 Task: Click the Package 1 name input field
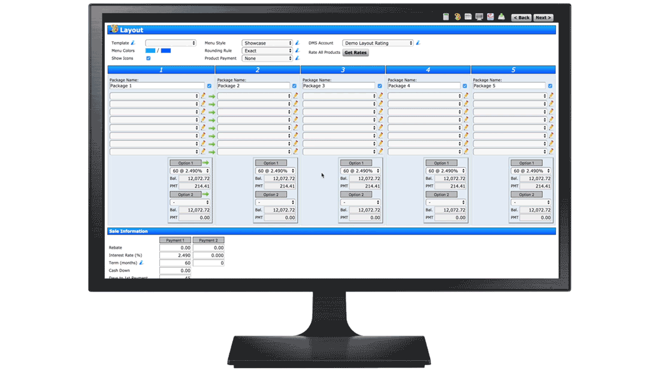pyautogui.click(x=156, y=86)
